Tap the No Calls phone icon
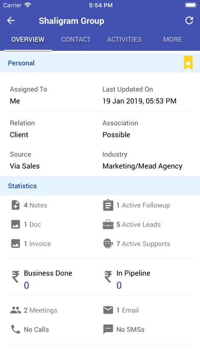The image size is (200, 355). pyautogui.click(x=15, y=329)
